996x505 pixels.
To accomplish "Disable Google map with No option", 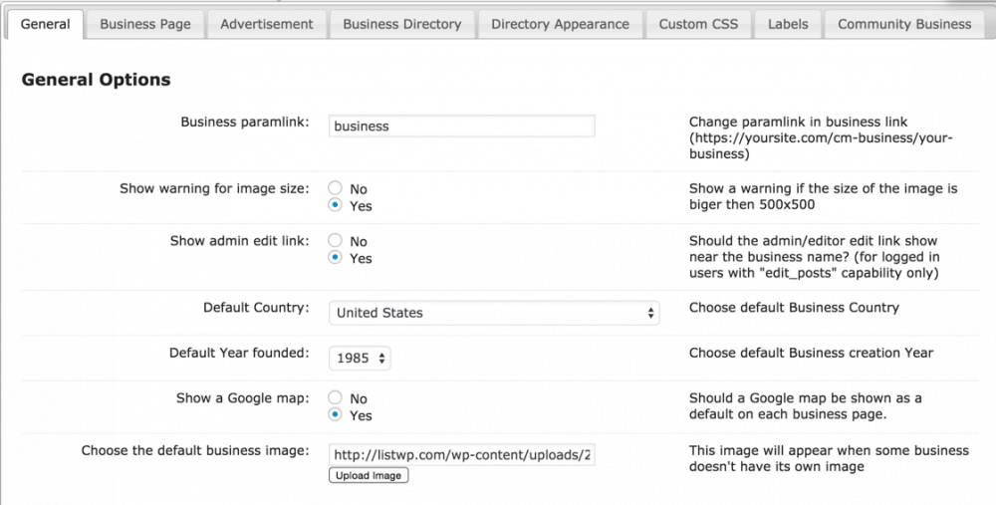I will tap(336, 398).
